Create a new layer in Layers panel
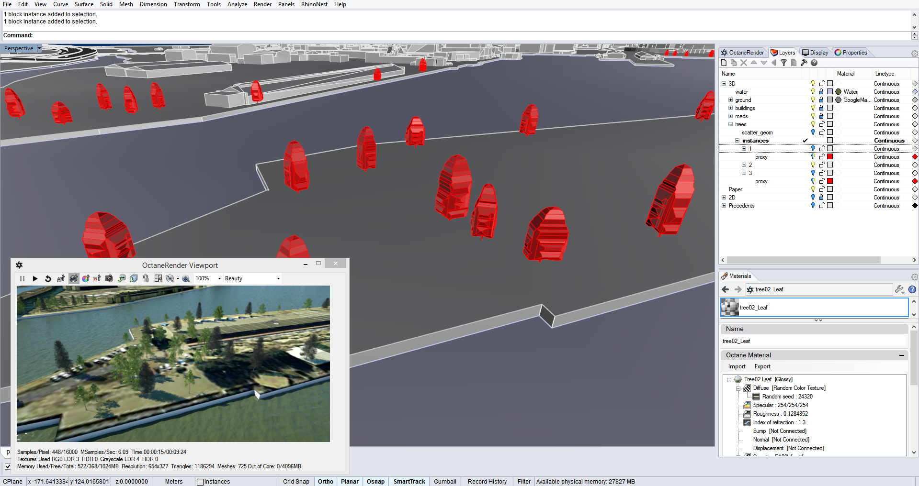Screen dimensions: 919x486 pyautogui.click(x=724, y=63)
